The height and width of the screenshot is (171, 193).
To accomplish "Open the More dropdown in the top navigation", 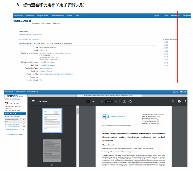I will pyautogui.click(x=78, y=16).
